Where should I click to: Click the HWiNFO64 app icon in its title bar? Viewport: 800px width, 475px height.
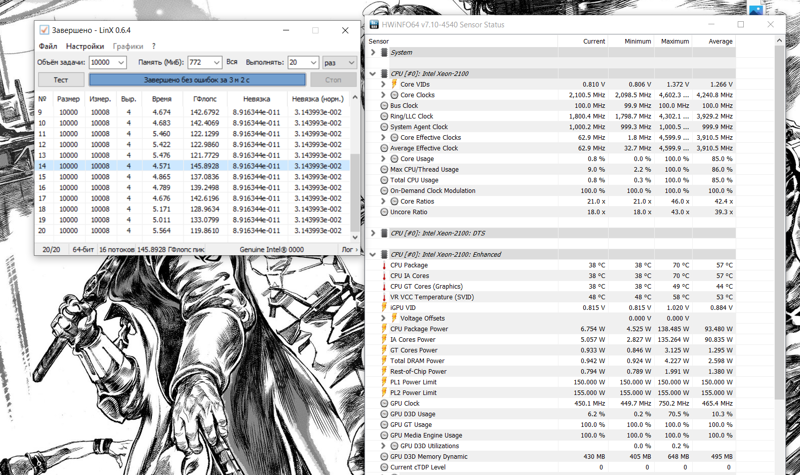374,24
